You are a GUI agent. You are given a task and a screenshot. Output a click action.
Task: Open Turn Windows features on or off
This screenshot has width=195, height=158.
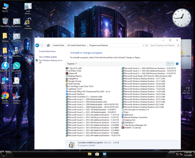point(51,61)
